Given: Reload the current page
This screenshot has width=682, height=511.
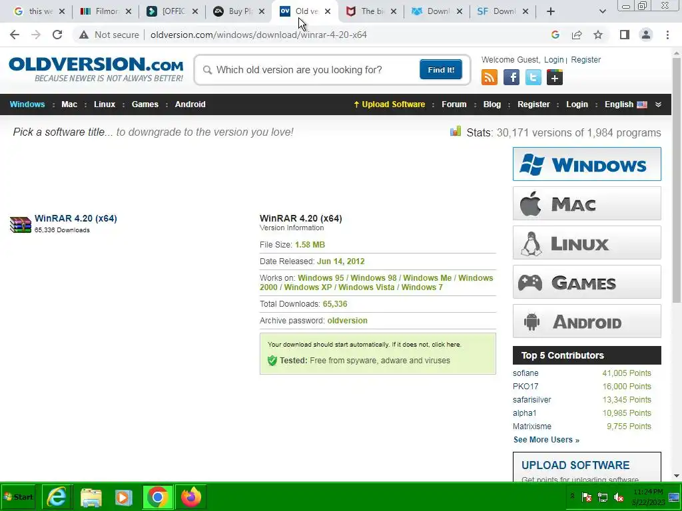Looking at the screenshot, I should (57, 35).
